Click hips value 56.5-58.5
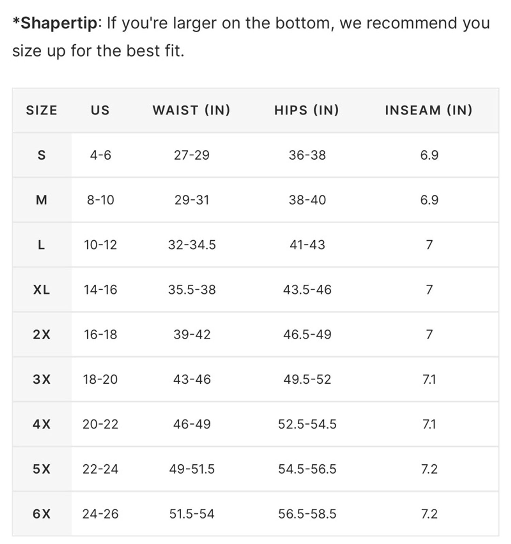 click(307, 514)
